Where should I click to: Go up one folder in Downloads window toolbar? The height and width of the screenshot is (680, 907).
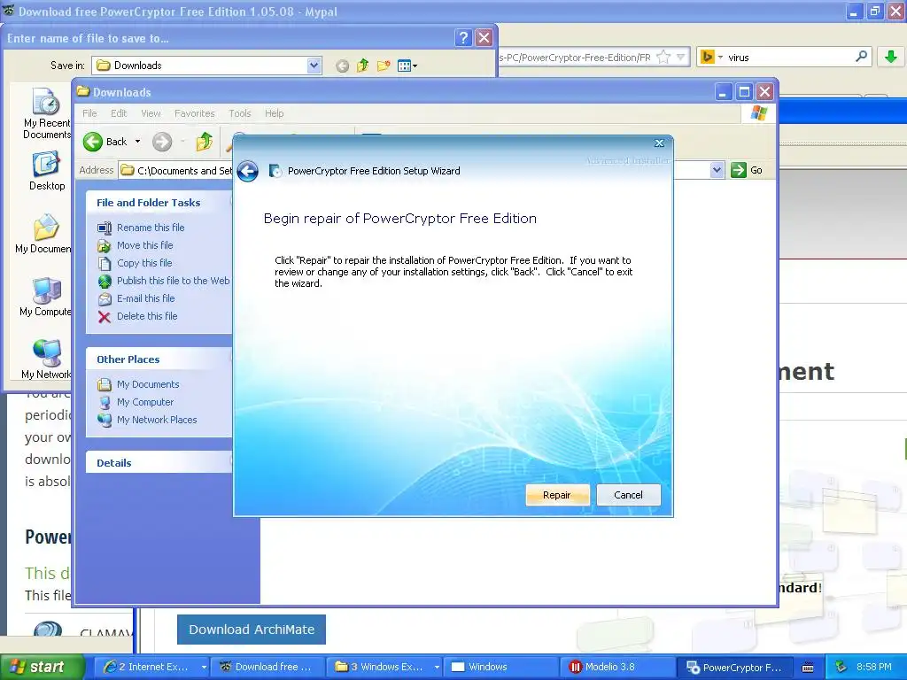pos(205,142)
